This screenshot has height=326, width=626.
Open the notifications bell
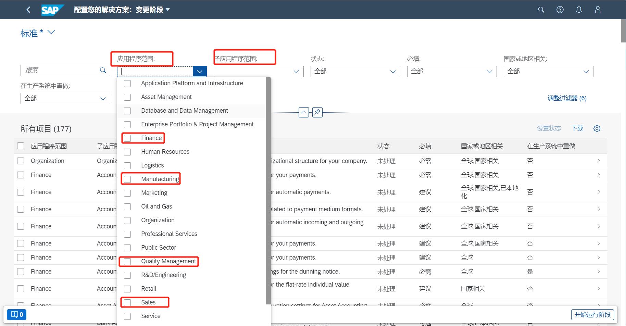(x=579, y=10)
